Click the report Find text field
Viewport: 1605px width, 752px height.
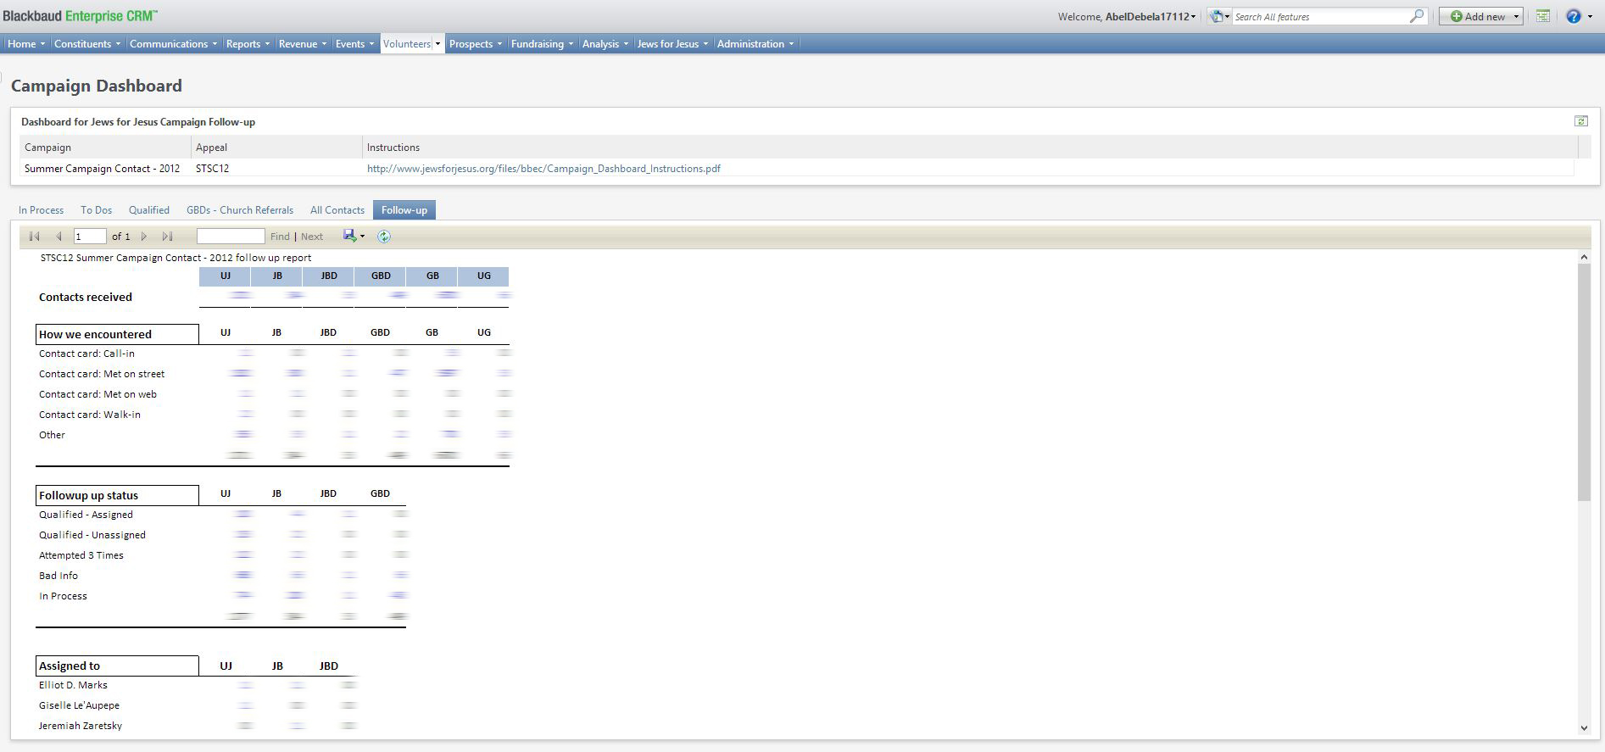231,237
